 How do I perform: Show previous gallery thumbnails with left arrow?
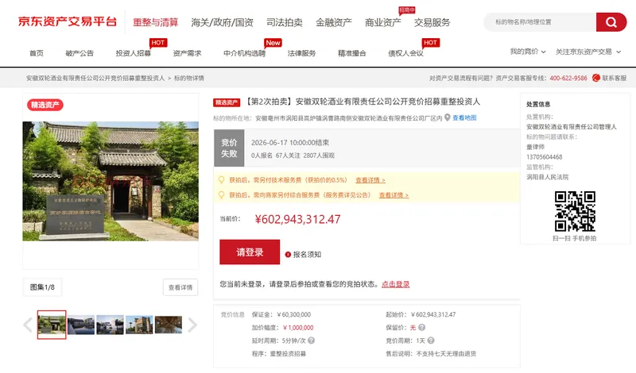point(28,325)
